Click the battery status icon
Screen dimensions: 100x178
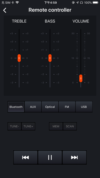pyautogui.click(x=95, y=3)
